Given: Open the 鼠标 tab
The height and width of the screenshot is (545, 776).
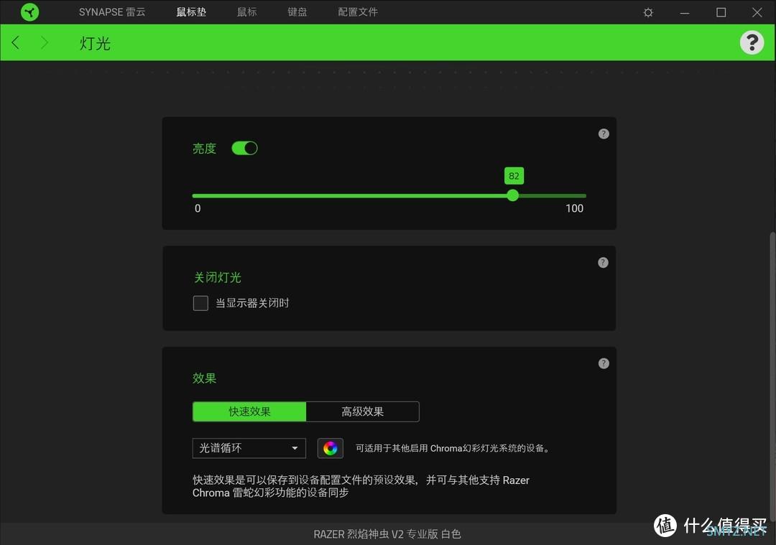Looking at the screenshot, I should coord(247,12).
